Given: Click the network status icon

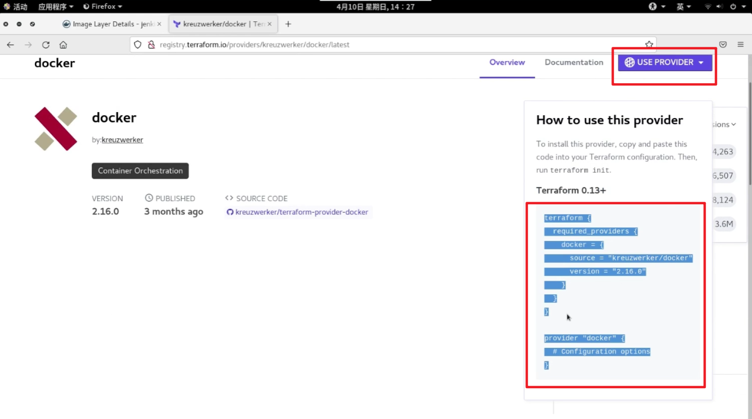Looking at the screenshot, I should [708, 7].
